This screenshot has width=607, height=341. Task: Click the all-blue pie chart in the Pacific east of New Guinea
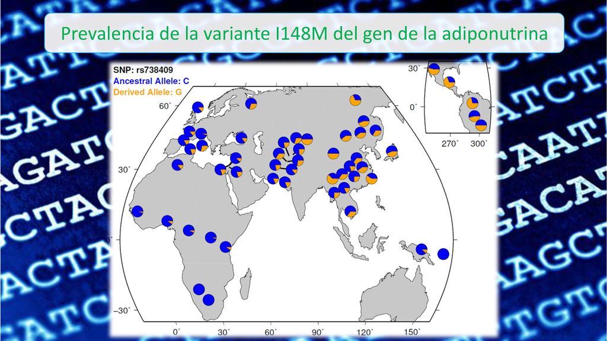(x=443, y=254)
